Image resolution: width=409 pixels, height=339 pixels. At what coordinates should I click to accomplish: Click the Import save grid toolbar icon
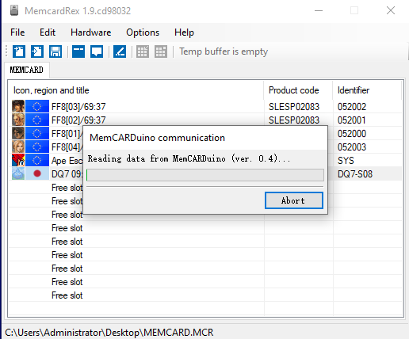(x=143, y=51)
